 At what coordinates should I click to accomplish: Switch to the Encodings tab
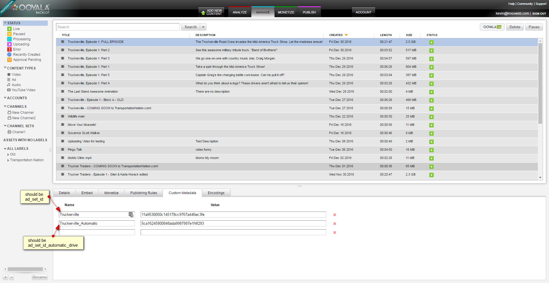point(216,193)
